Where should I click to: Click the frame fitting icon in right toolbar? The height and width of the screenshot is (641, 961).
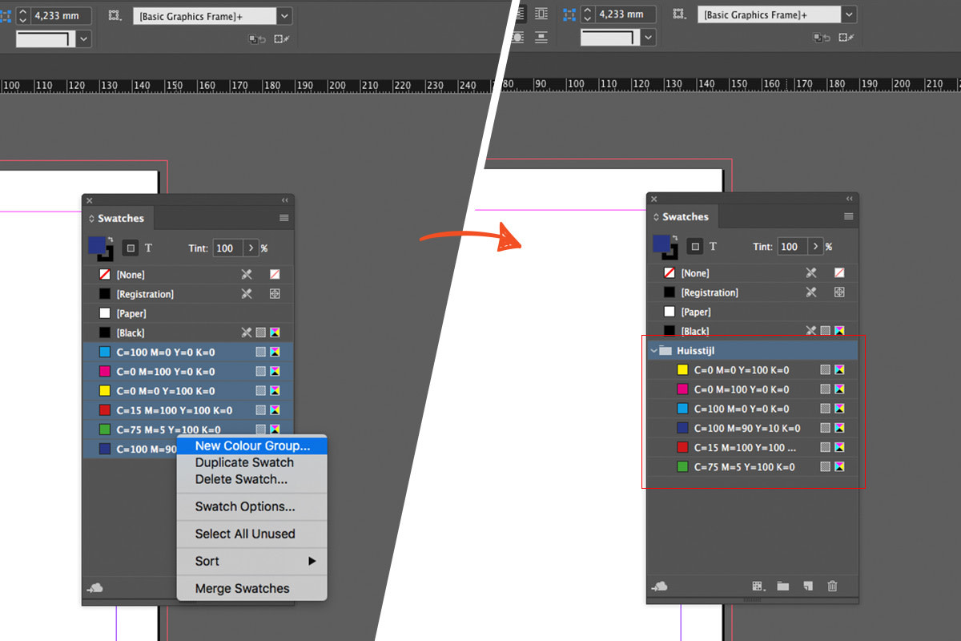(x=678, y=14)
